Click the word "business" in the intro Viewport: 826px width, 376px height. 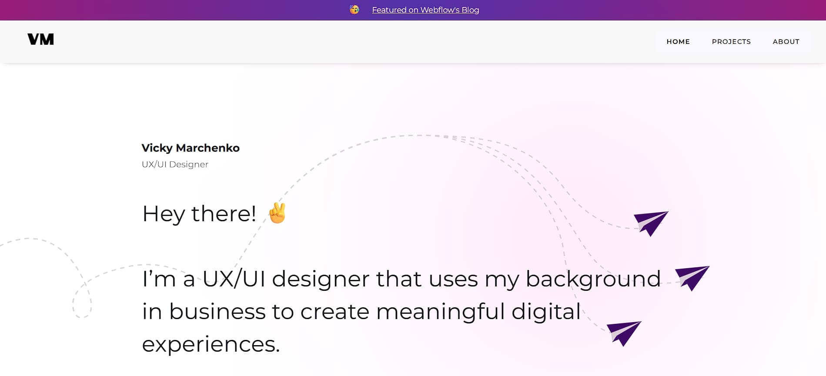pos(217,312)
